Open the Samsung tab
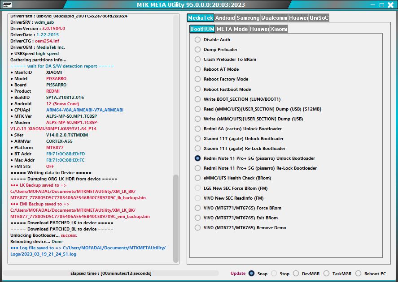398x282 pixels. click(x=248, y=18)
